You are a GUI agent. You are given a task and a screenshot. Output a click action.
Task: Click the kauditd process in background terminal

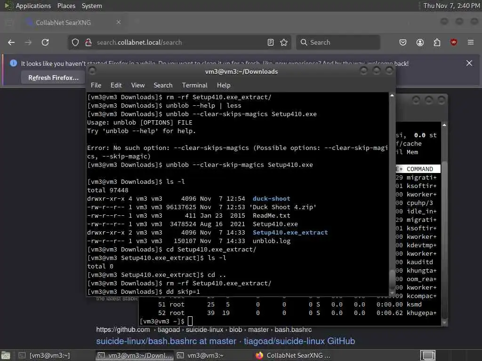click(x=419, y=262)
